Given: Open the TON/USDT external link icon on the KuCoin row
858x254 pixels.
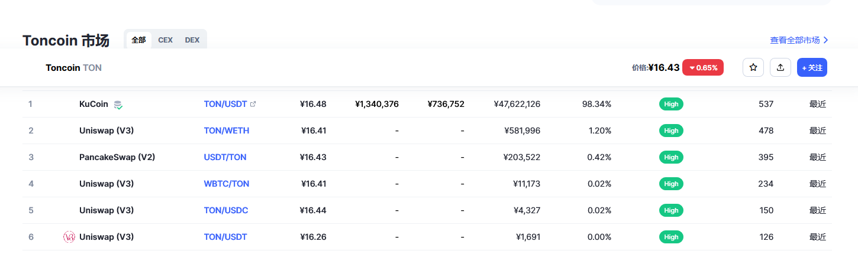Looking at the screenshot, I should 253,104.
